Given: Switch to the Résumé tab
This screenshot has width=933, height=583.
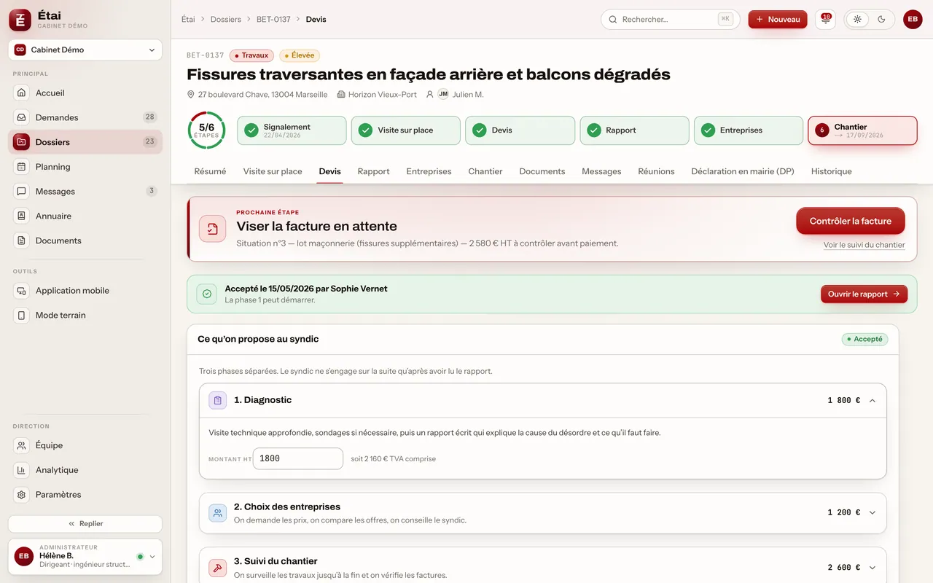Looking at the screenshot, I should pyautogui.click(x=210, y=171).
